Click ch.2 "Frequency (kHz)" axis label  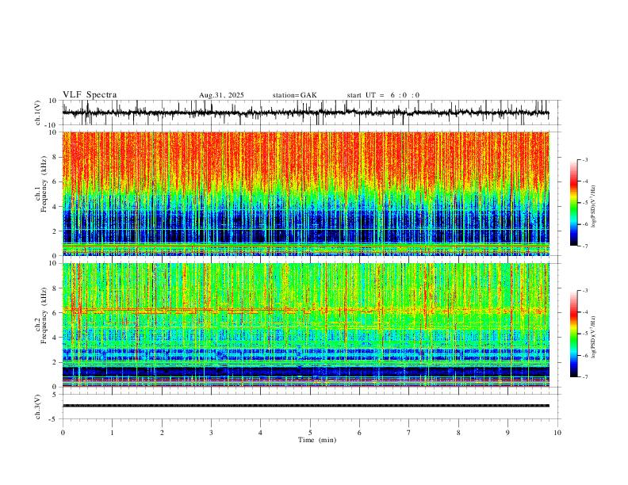point(44,315)
